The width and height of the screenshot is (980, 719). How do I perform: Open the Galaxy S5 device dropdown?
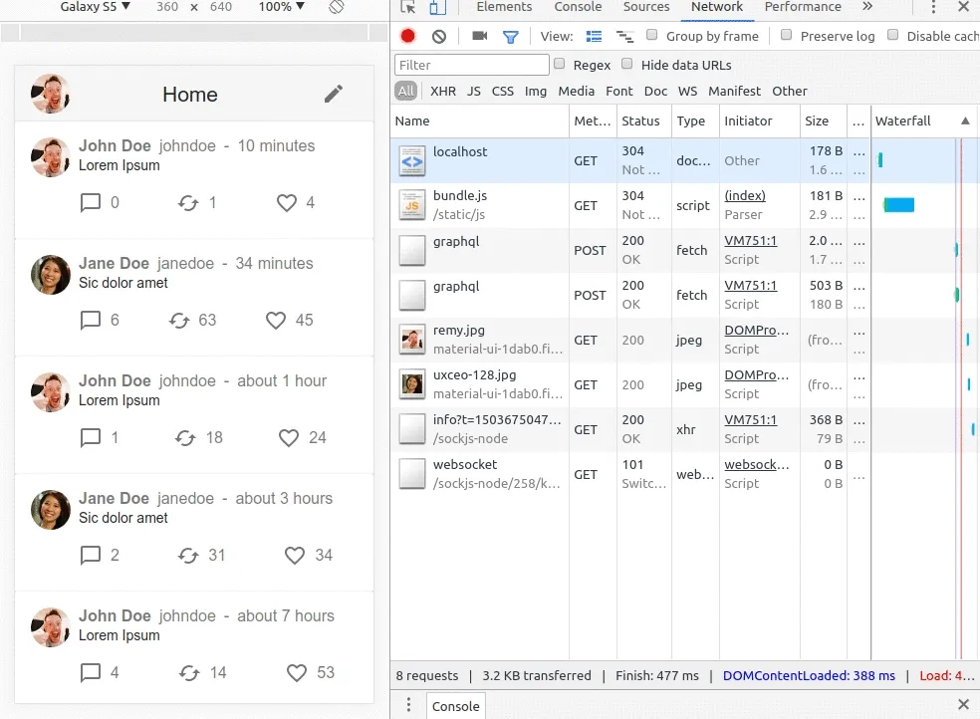[95, 7]
